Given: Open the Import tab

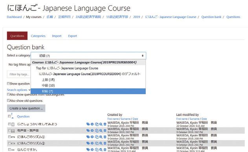Looking at the screenshot, I should coord(57,36).
